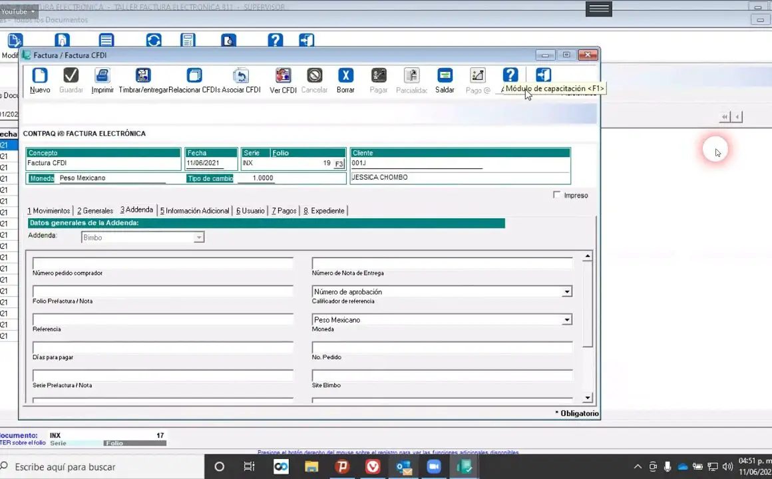Screen dimensions: 772x479
Task: Expand the Addenda Bimbo dropdown
Action: (x=198, y=238)
